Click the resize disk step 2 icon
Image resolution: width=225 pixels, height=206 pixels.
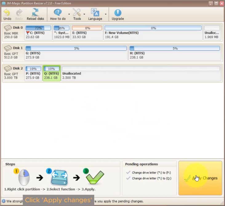click(59, 177)
